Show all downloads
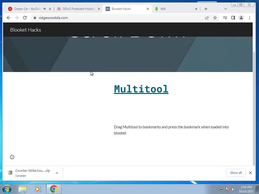The height and width of the screenshot is (194, 259). [x=236, y=173]
